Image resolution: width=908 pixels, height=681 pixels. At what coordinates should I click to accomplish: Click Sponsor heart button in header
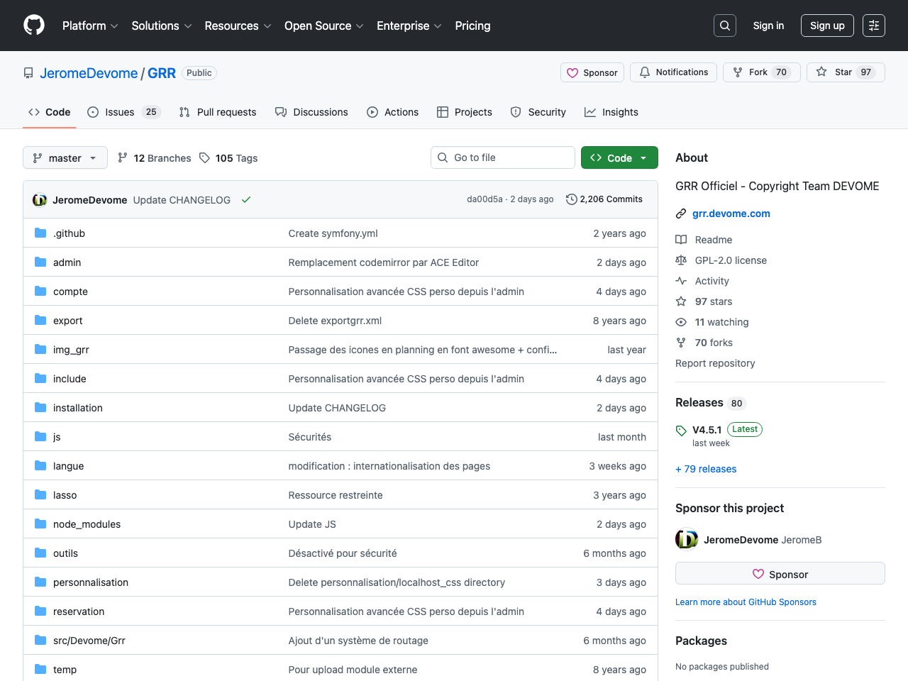click(x=592, y=72)
